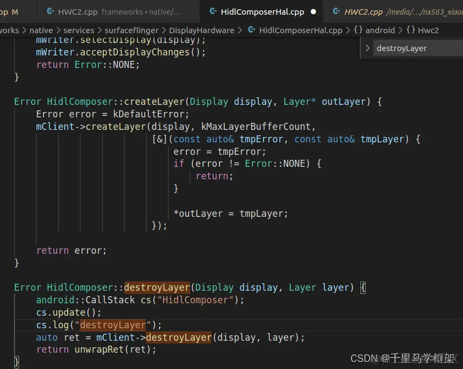Click C++ file icon on first HWC2.cpp tab
Viewport: 463px width, 369px height.
[x=51, y=11]
